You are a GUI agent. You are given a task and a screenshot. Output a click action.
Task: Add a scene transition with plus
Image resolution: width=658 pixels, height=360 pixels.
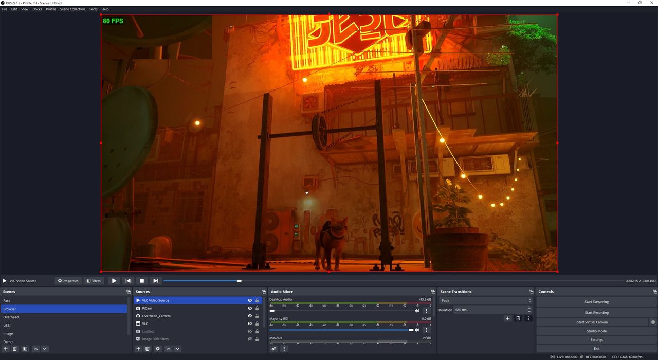(x=508, y=318)
